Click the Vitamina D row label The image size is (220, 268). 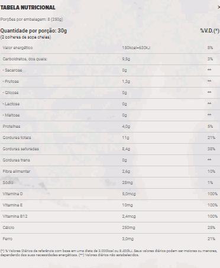12,194
